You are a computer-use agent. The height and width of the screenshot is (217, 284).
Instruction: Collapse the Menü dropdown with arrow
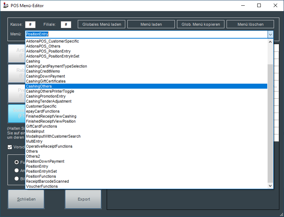click(270, 34)
